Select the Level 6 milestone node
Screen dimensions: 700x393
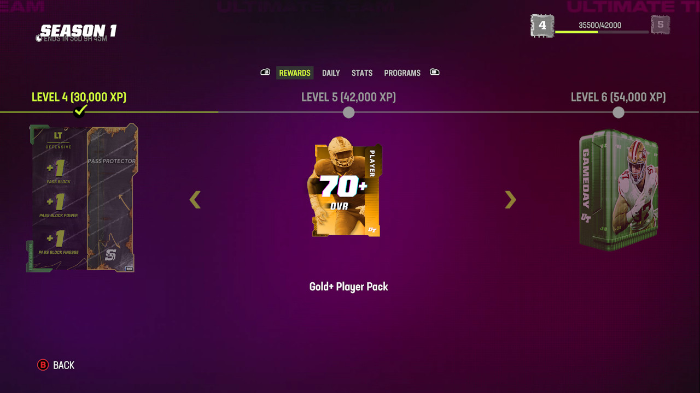point(619,112)
